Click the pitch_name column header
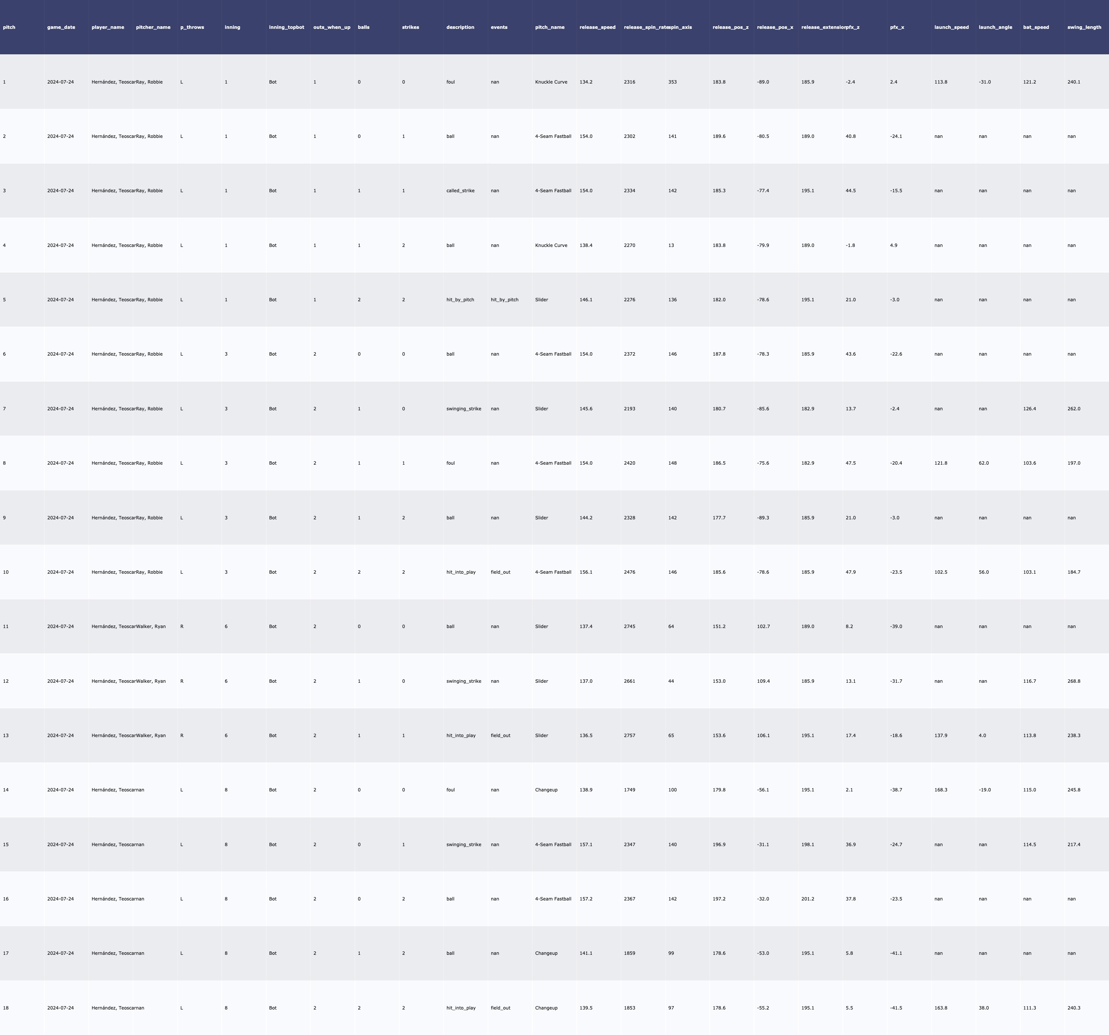 click(x=549, y=27)
